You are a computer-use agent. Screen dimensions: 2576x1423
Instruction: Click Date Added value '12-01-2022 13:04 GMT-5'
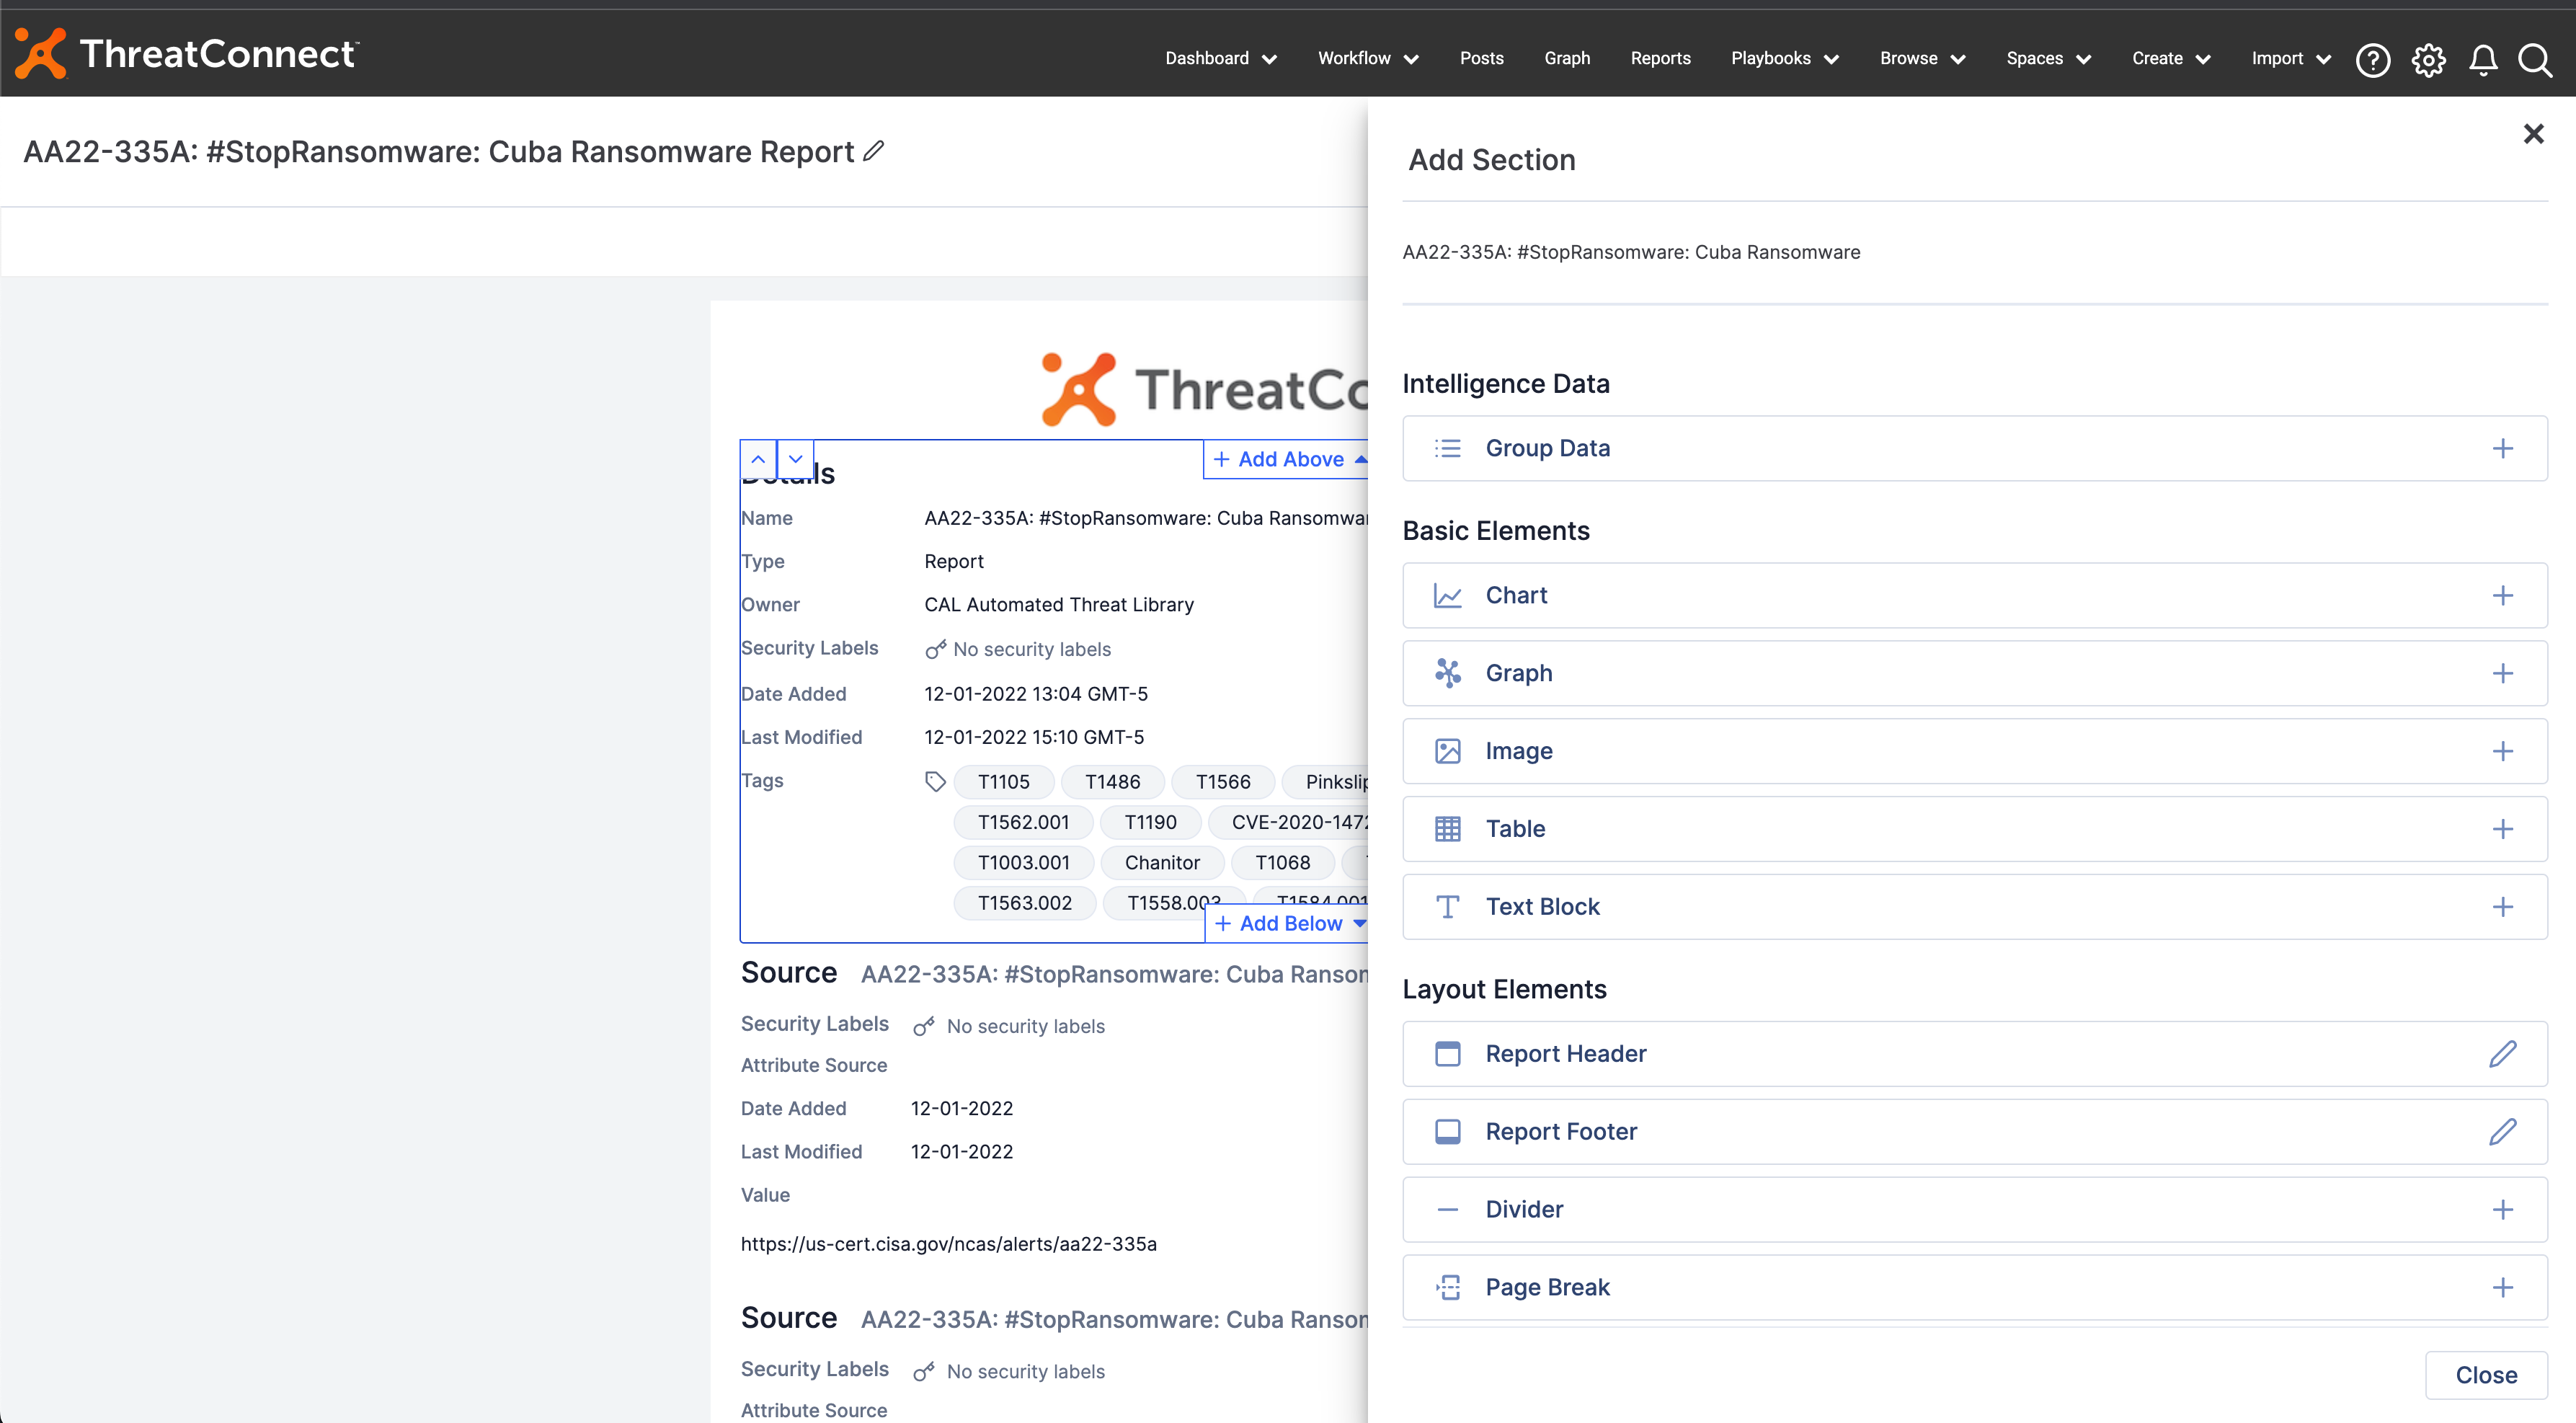click(1036, 694)
